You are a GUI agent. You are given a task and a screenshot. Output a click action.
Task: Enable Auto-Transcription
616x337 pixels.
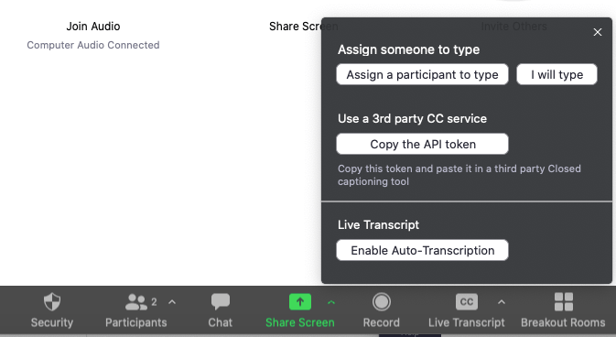pyautogui.click(x=422, y=250)
